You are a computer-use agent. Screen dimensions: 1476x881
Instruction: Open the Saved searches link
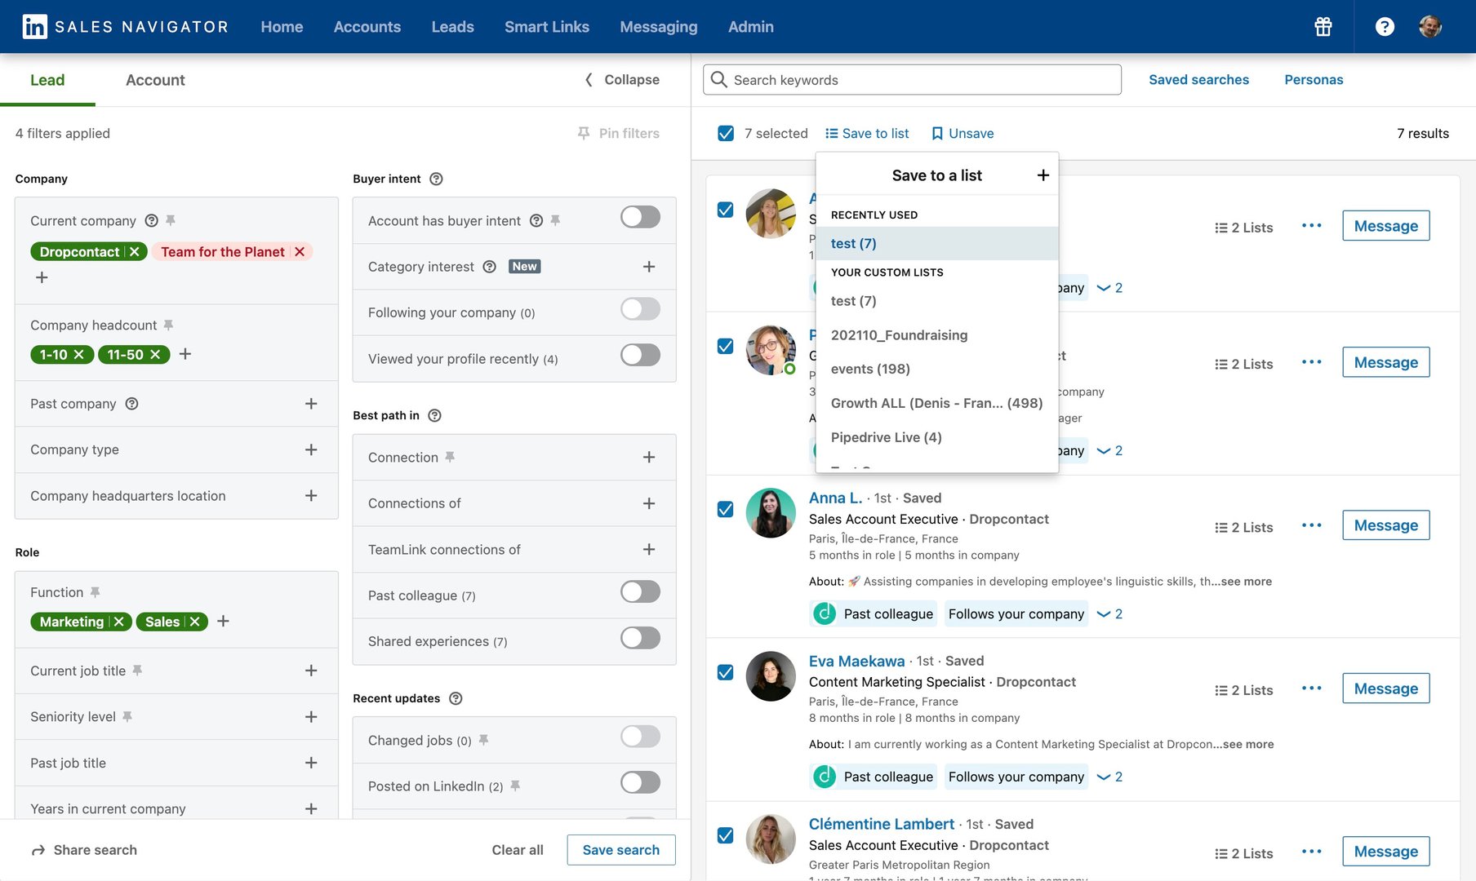pyautogui.click(x=1198, y=80)
